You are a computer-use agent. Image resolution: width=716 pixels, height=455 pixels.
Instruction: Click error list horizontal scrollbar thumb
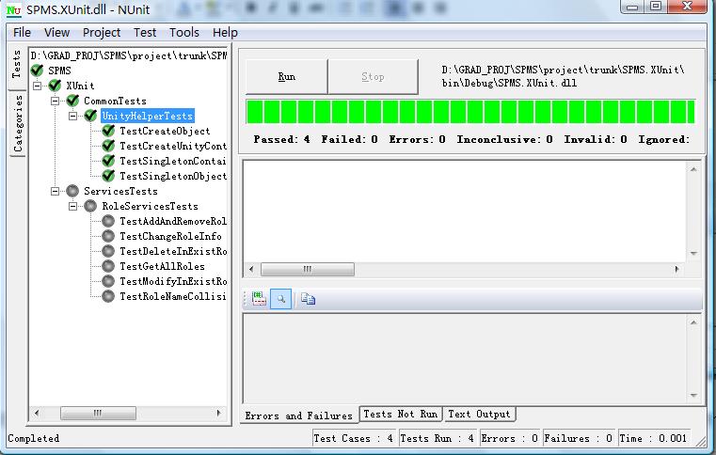tap(308, 269)
